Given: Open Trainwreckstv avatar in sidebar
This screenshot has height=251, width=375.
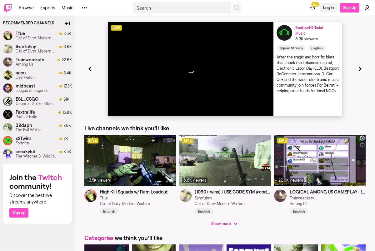Looking at the screenshot, I should [8, 62].
